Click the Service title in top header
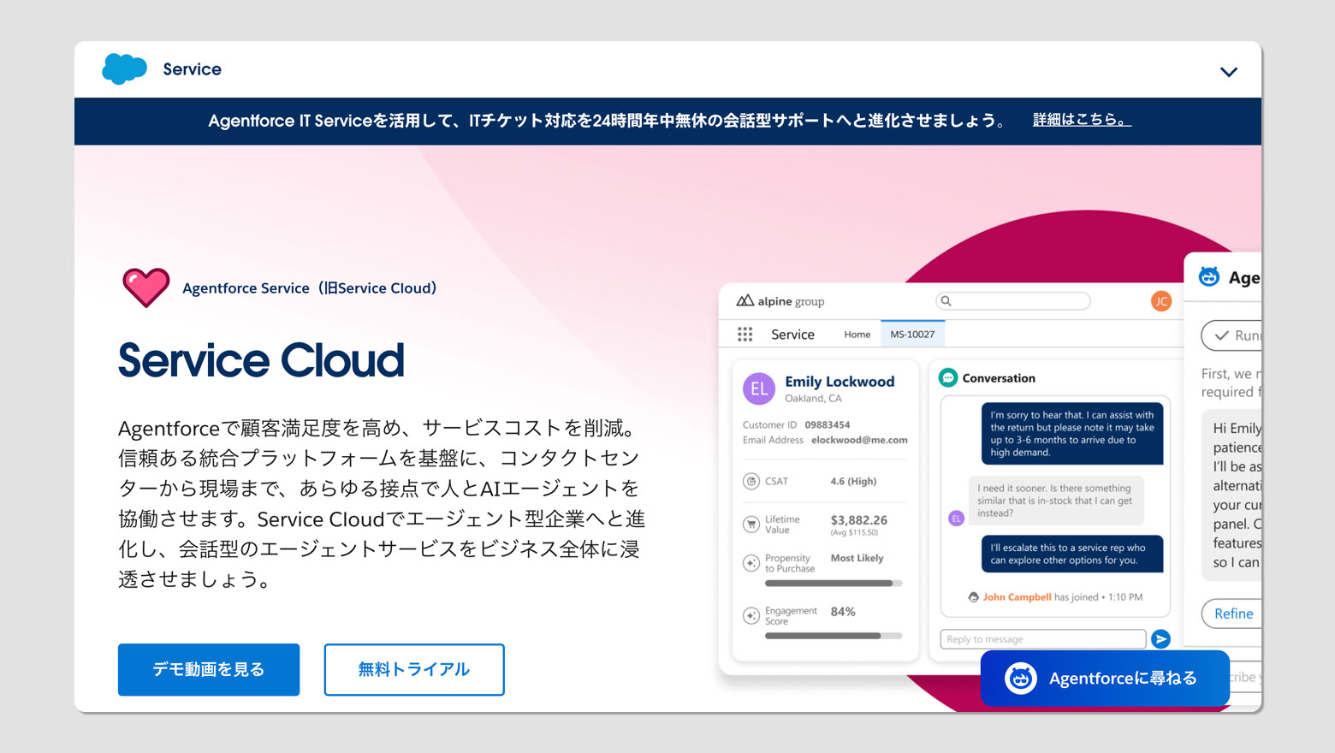Viewport: 1335px width, 753px height. click(x=193, y=69)
